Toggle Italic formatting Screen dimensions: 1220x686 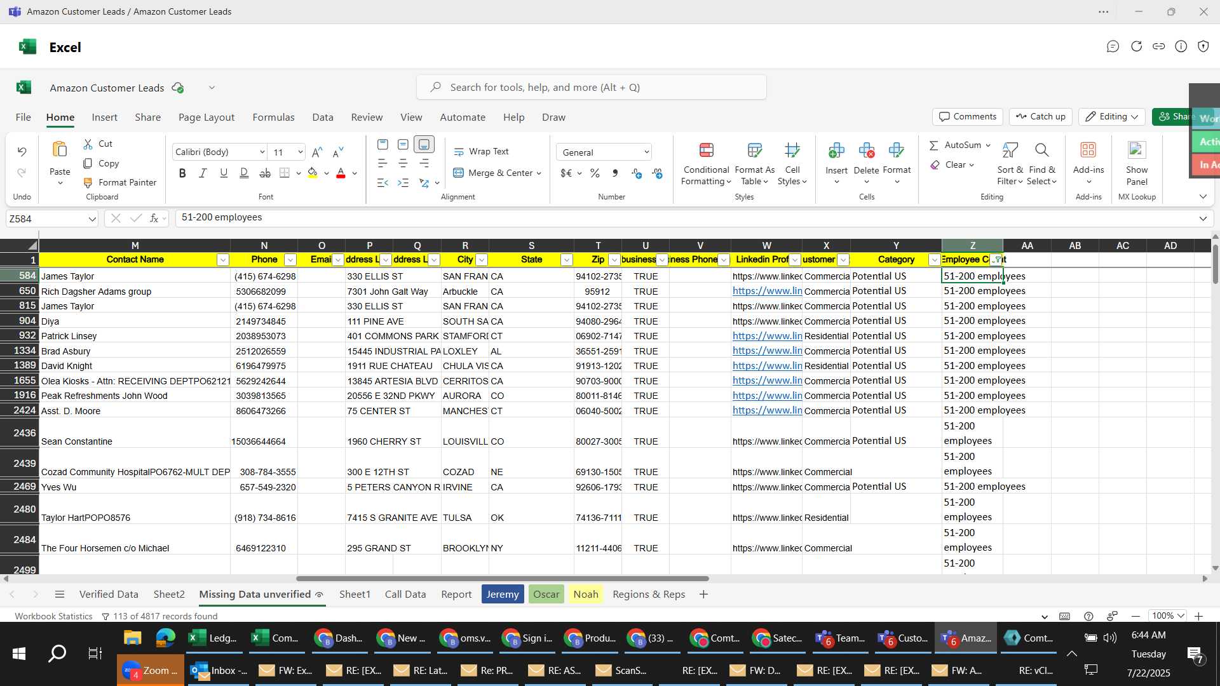(203, 173)
